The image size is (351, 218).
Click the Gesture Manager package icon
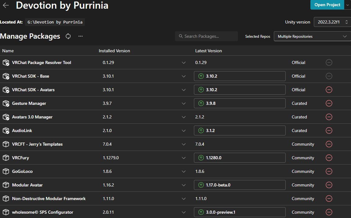(x=6, y=103)
